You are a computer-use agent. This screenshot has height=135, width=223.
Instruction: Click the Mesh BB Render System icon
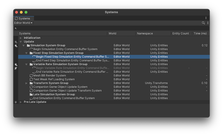tap(31, 76)
